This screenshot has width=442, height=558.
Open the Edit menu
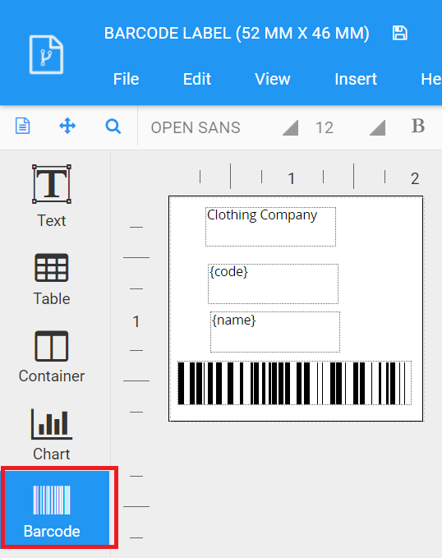197,79
